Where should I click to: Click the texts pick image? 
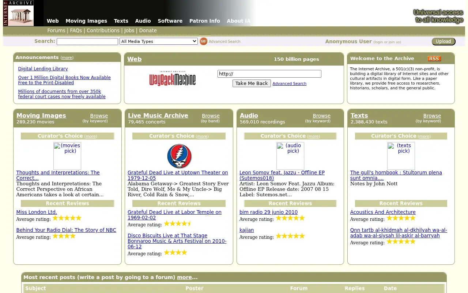point(401,156)
